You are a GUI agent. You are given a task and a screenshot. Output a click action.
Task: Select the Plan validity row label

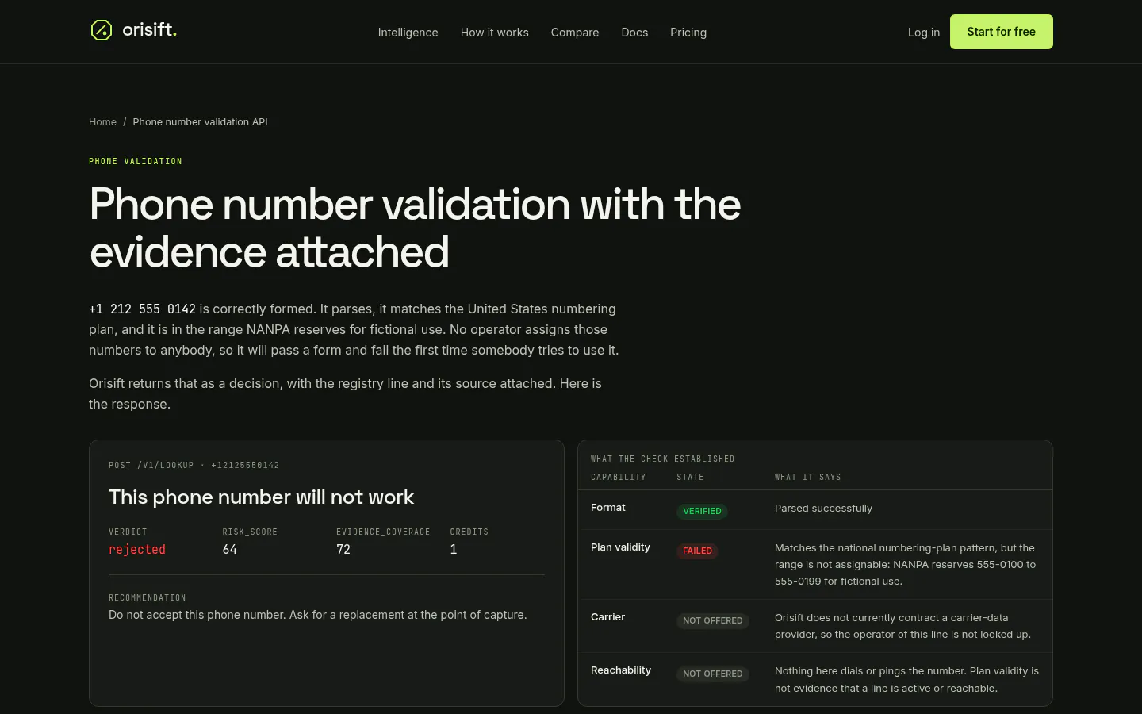[x=620, y=547]
